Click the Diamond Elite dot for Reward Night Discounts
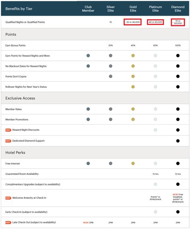The height and width of the screenshot is (229, 190). click(x=178, y=130)
